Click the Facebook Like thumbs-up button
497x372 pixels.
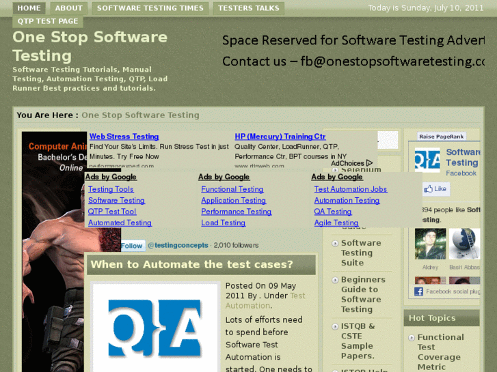[x=436, y=189]
